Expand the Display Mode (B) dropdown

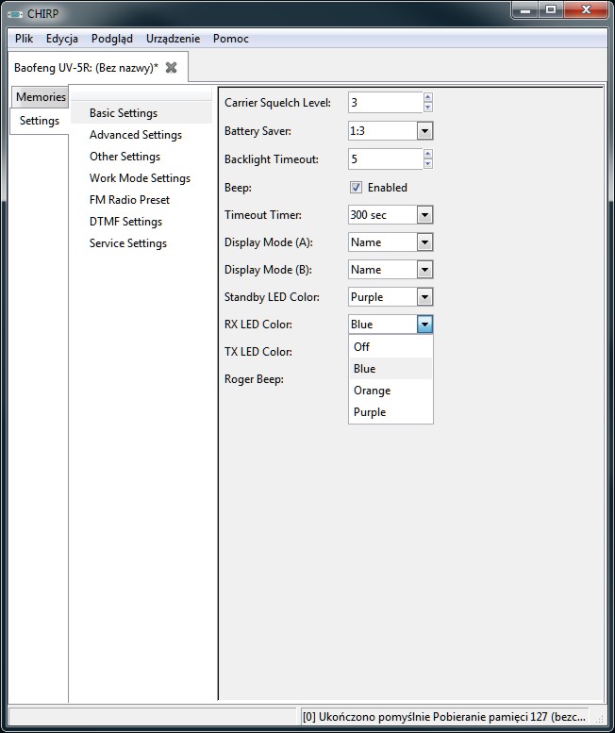click(x=424, y=270)
